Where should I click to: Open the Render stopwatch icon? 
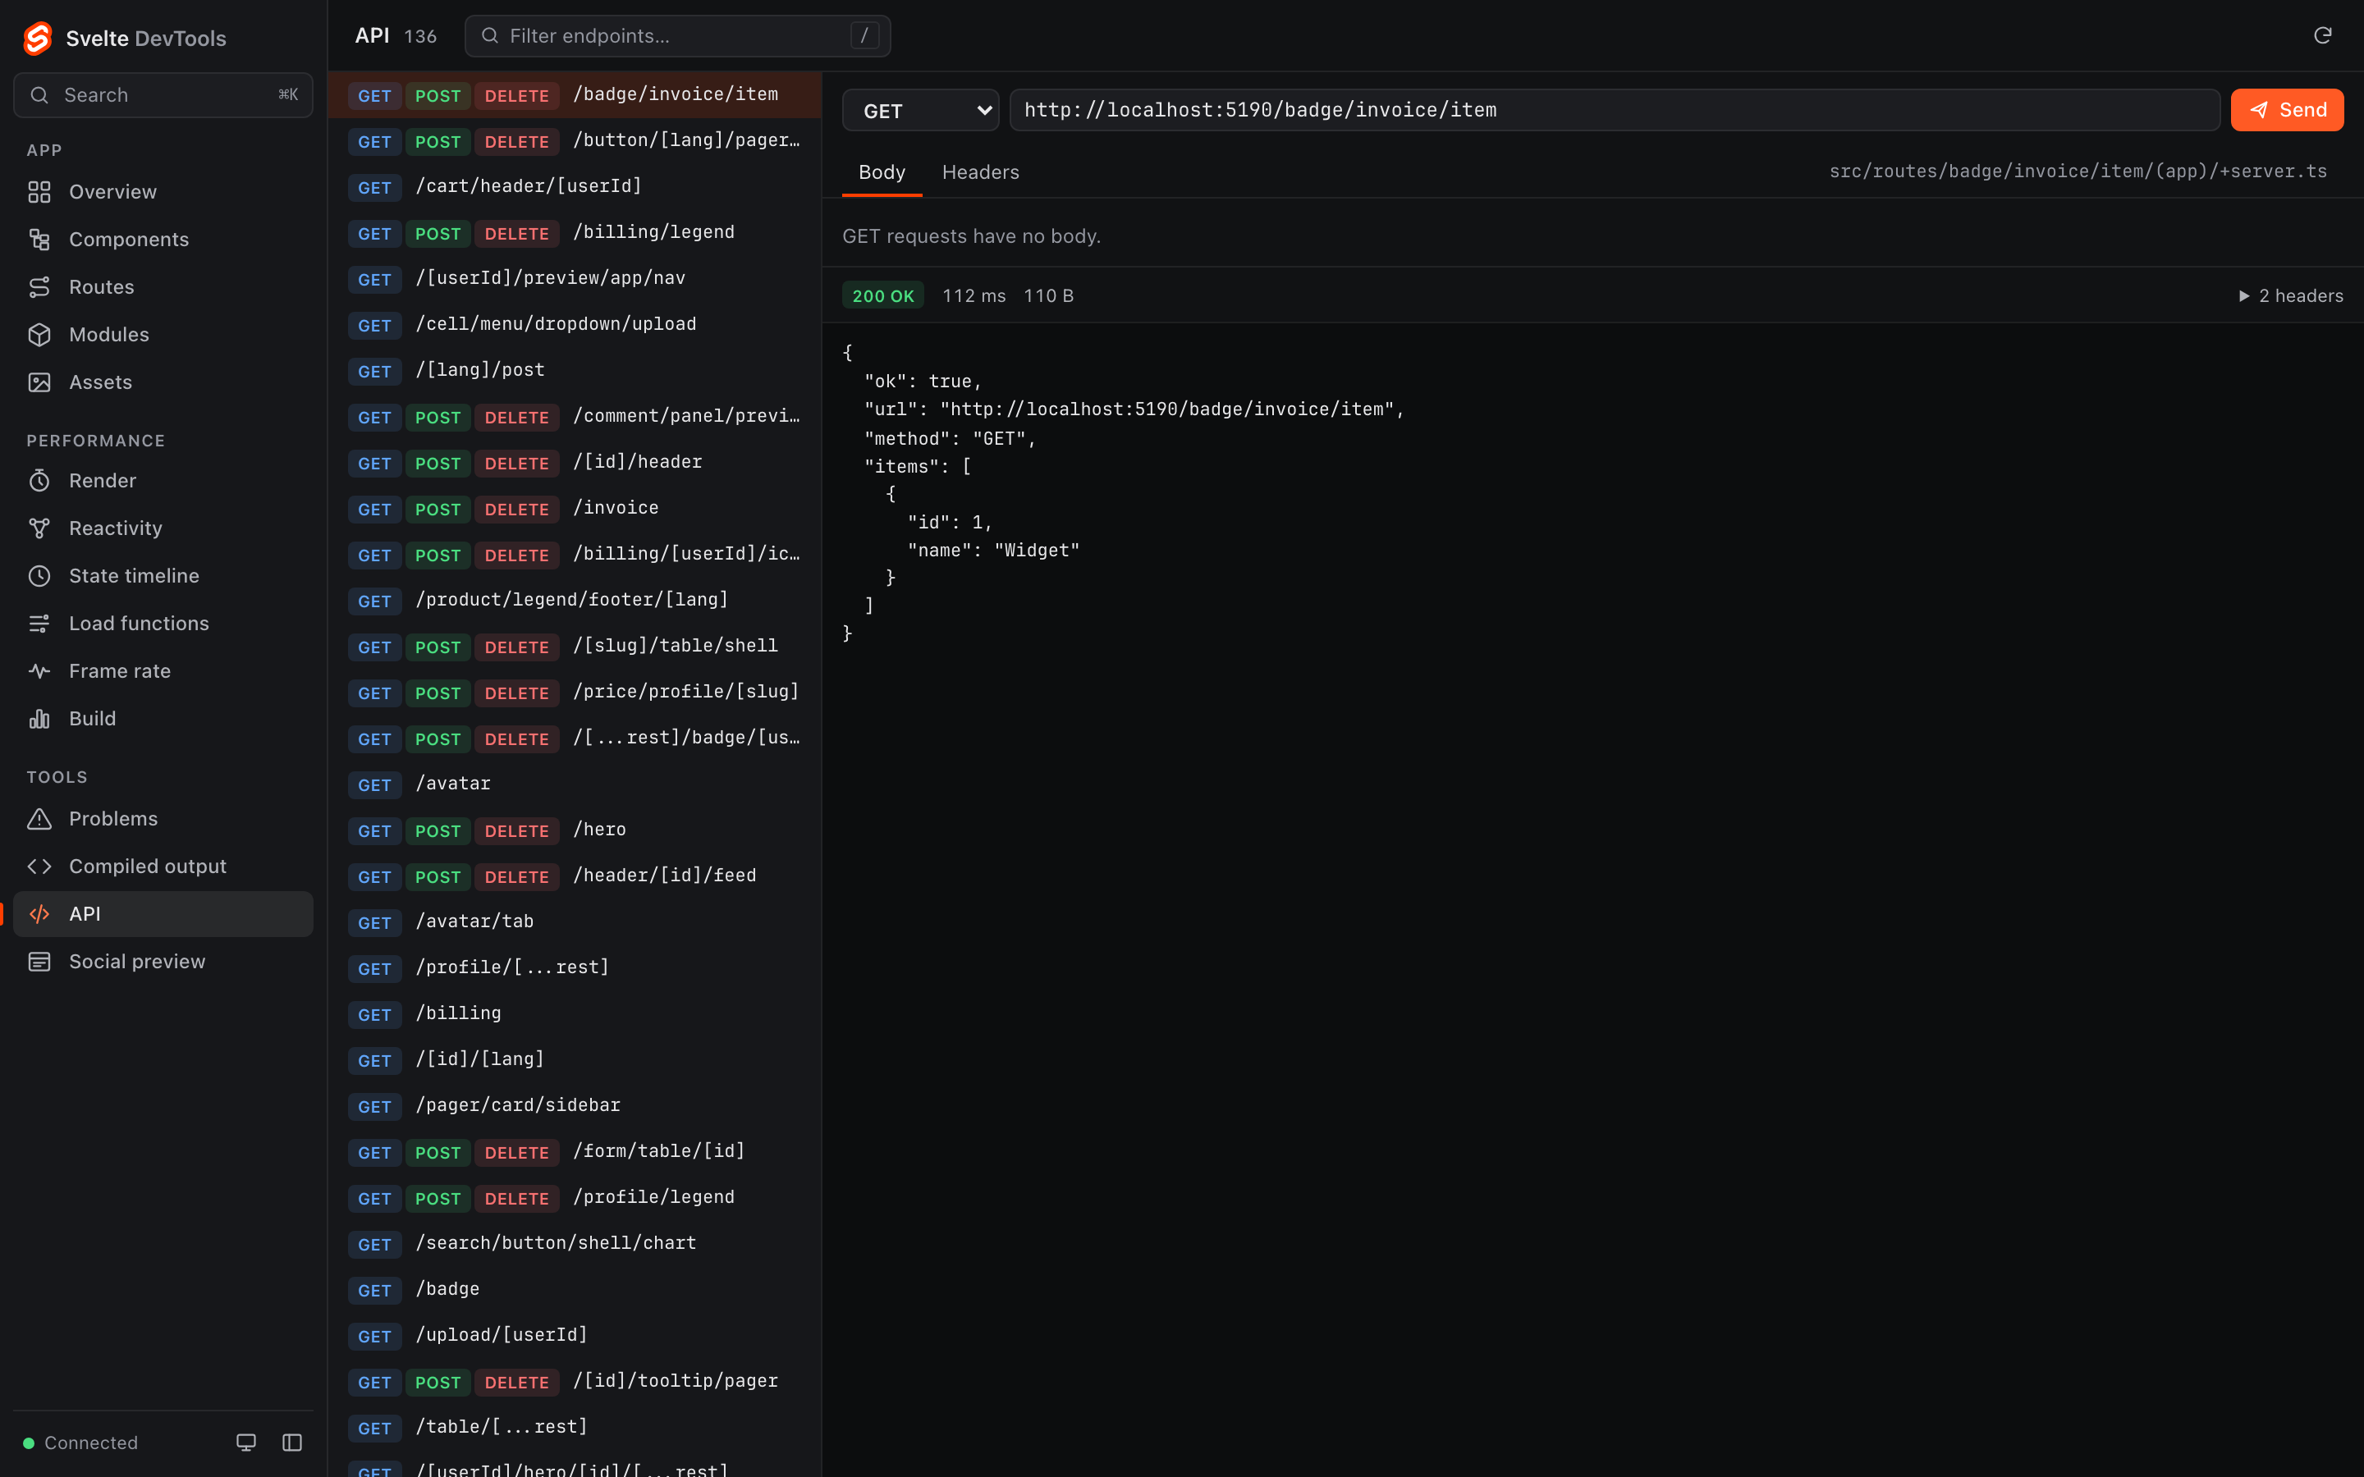click(39, 481)
